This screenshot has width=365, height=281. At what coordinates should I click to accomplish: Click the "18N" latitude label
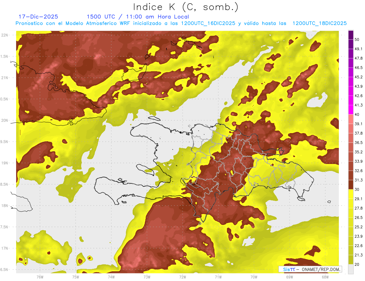[x=5, y=206]
